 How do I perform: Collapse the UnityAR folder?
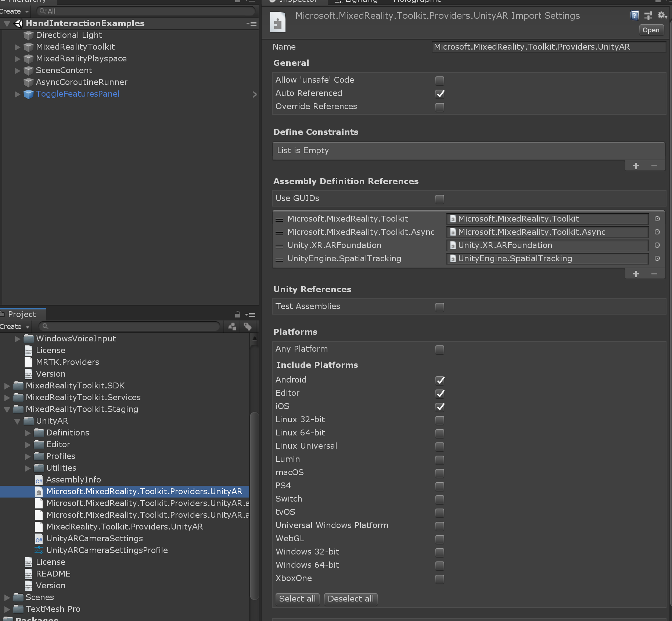pos(17,421)
